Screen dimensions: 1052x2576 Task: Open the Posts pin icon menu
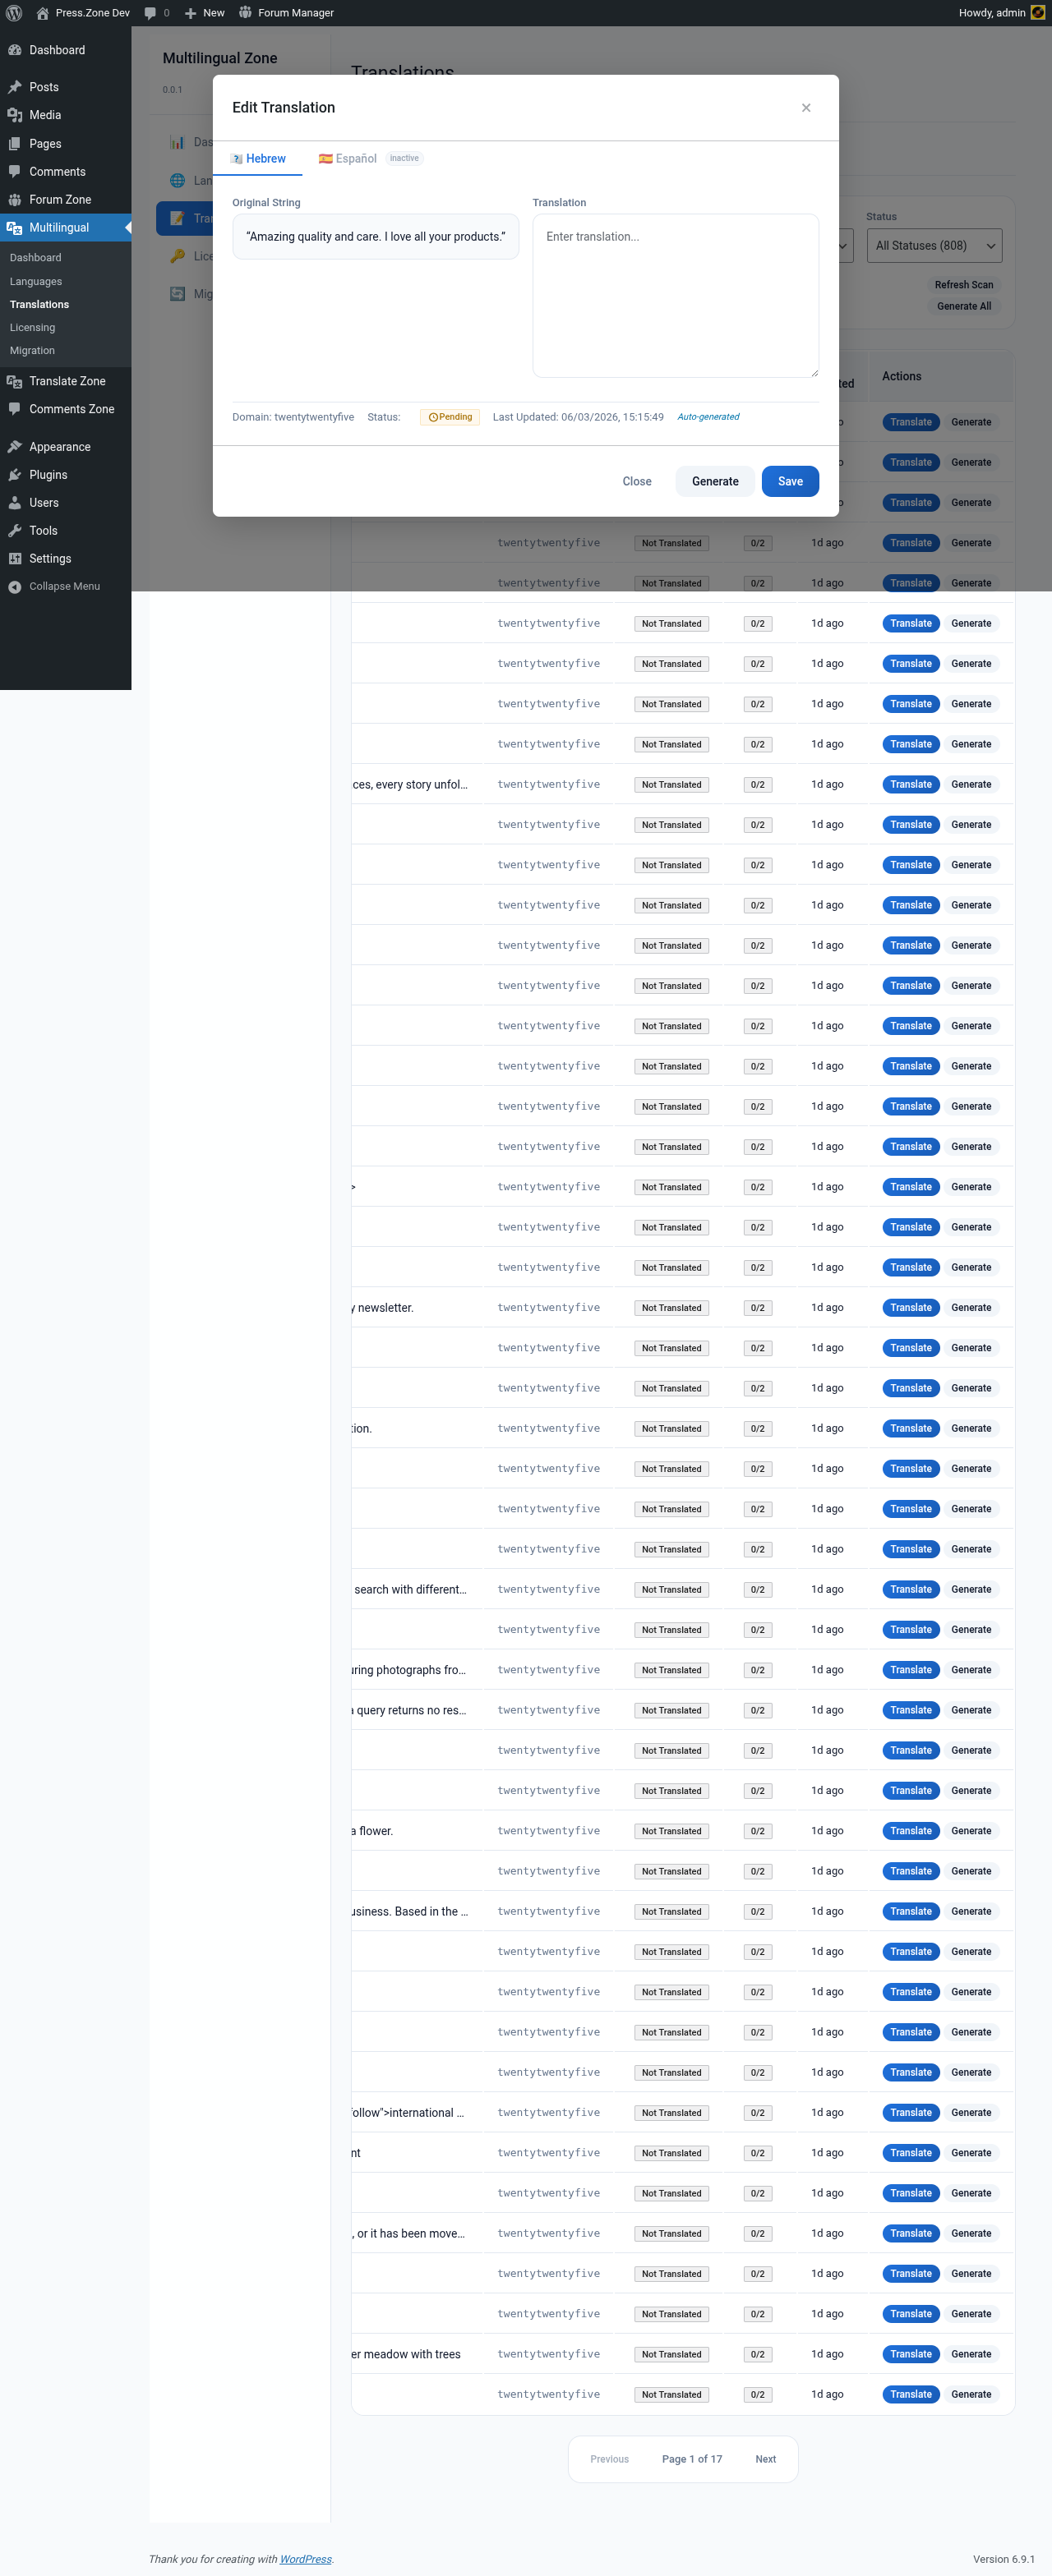[15, 87]
